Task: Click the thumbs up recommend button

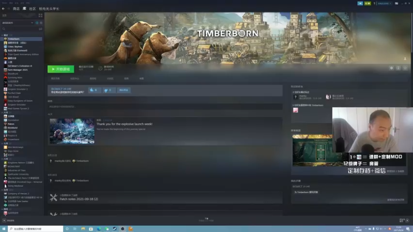Action: click(x=94, y=90)
